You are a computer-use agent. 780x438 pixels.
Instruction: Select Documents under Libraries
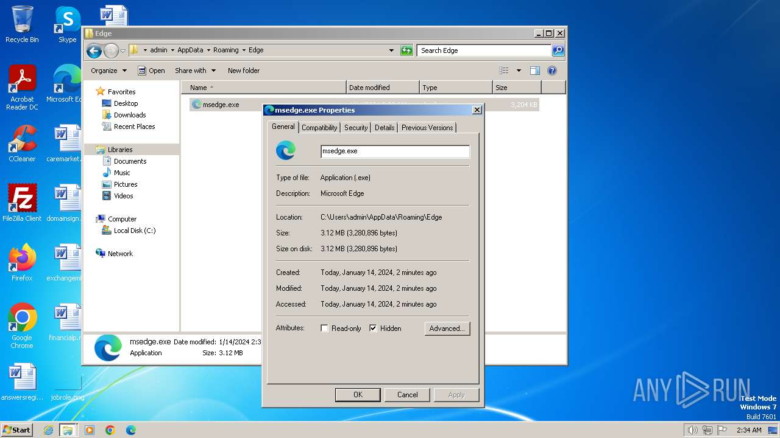[130, 161]
